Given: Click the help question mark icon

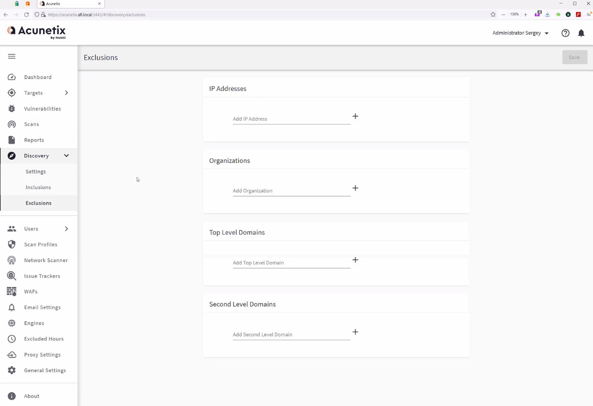Looking at the screenshot, I should [x=565, y=33].
